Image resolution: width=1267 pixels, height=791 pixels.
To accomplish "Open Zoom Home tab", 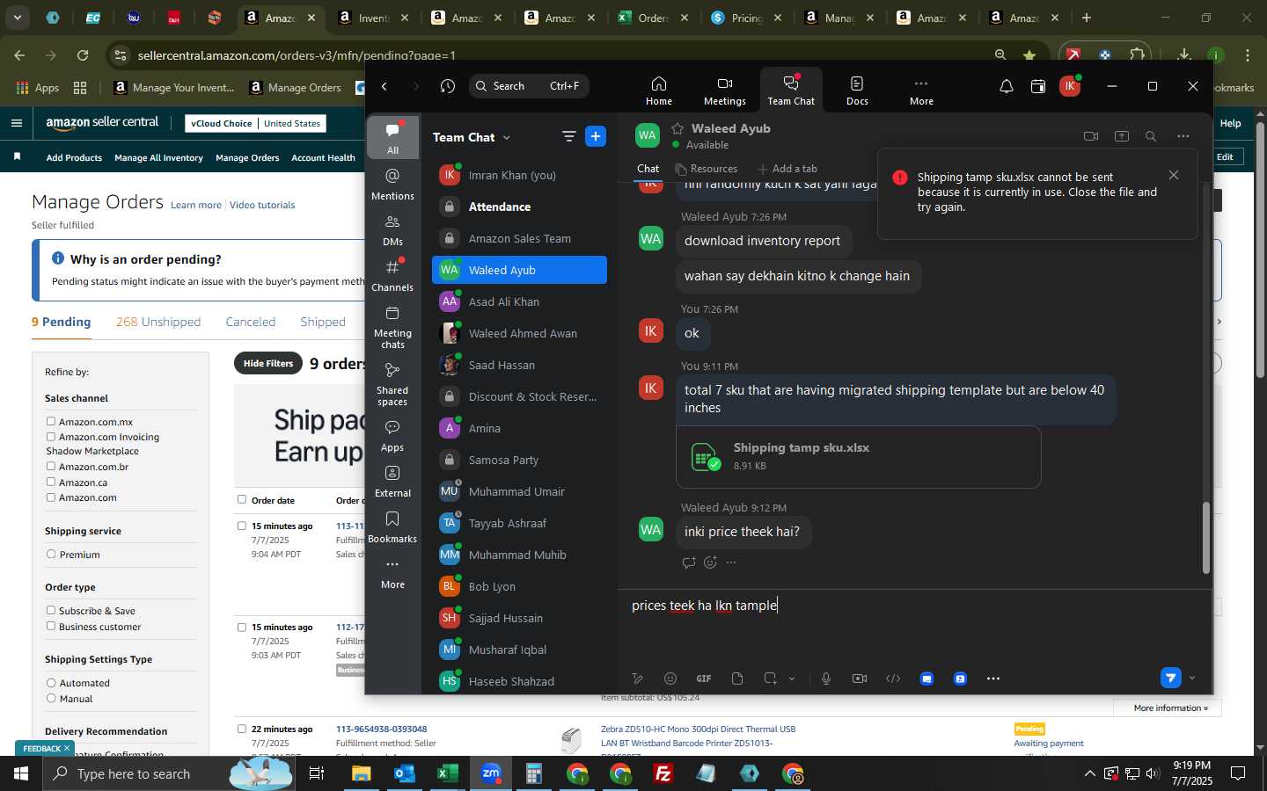I will click(658, 91).
